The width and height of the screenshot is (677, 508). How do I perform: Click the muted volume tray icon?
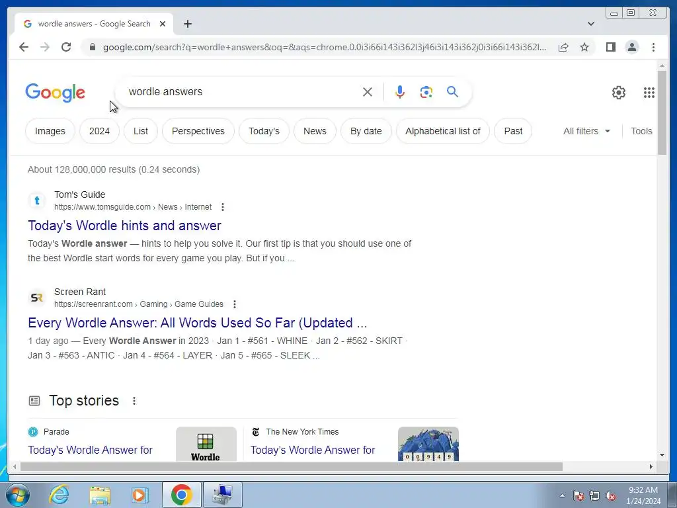coord(610,496)
